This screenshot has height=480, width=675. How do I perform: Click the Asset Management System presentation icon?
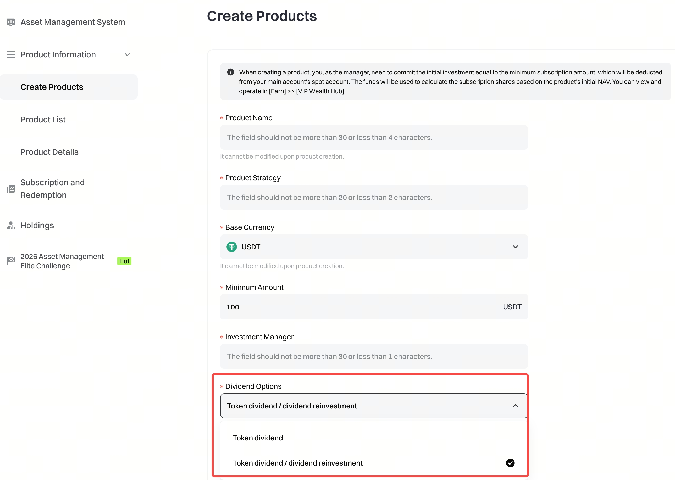[x=11, y=22]
